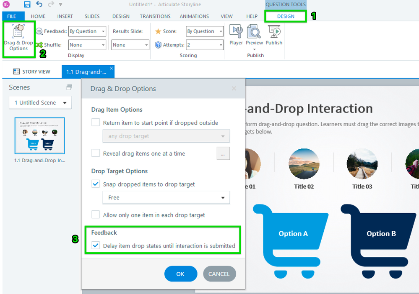Open the 1 Untitled Scene dropdown
This screenshot has width=419, height=294.
(x=40, y=102)
